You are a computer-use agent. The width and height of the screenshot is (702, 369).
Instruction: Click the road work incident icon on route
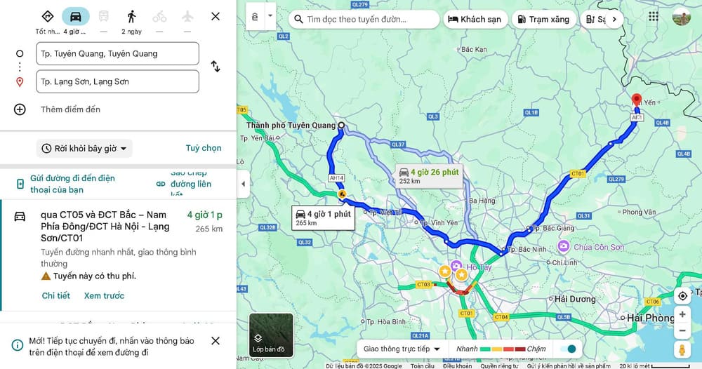342,194
